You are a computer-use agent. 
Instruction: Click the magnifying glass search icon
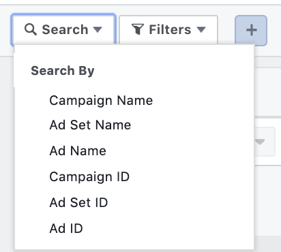click(31, 29)
